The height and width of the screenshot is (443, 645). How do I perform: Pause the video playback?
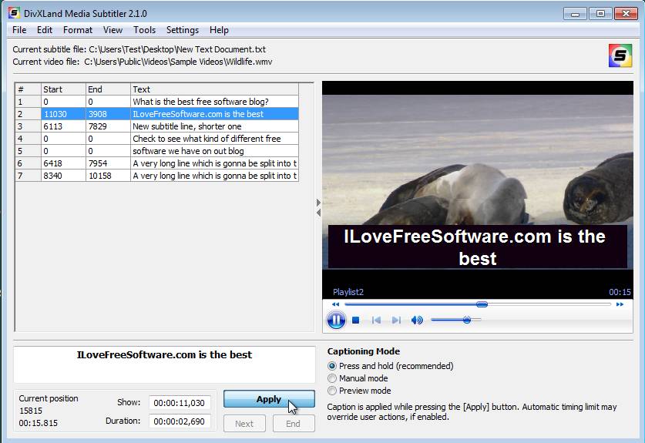coord(336,320)
